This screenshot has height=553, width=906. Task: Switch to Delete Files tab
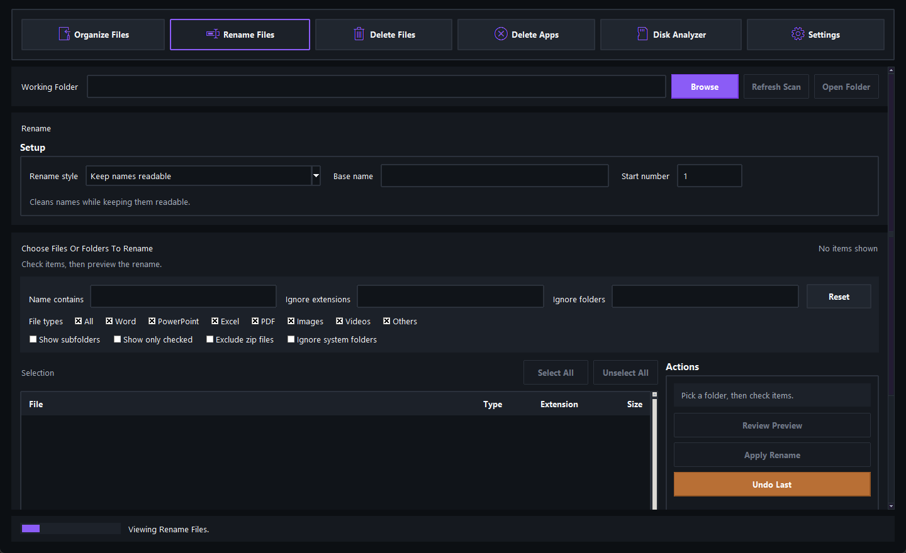[x=384, y=35]
